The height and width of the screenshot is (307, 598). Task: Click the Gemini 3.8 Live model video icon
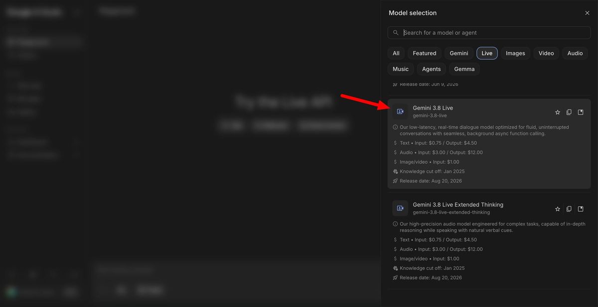400,111
